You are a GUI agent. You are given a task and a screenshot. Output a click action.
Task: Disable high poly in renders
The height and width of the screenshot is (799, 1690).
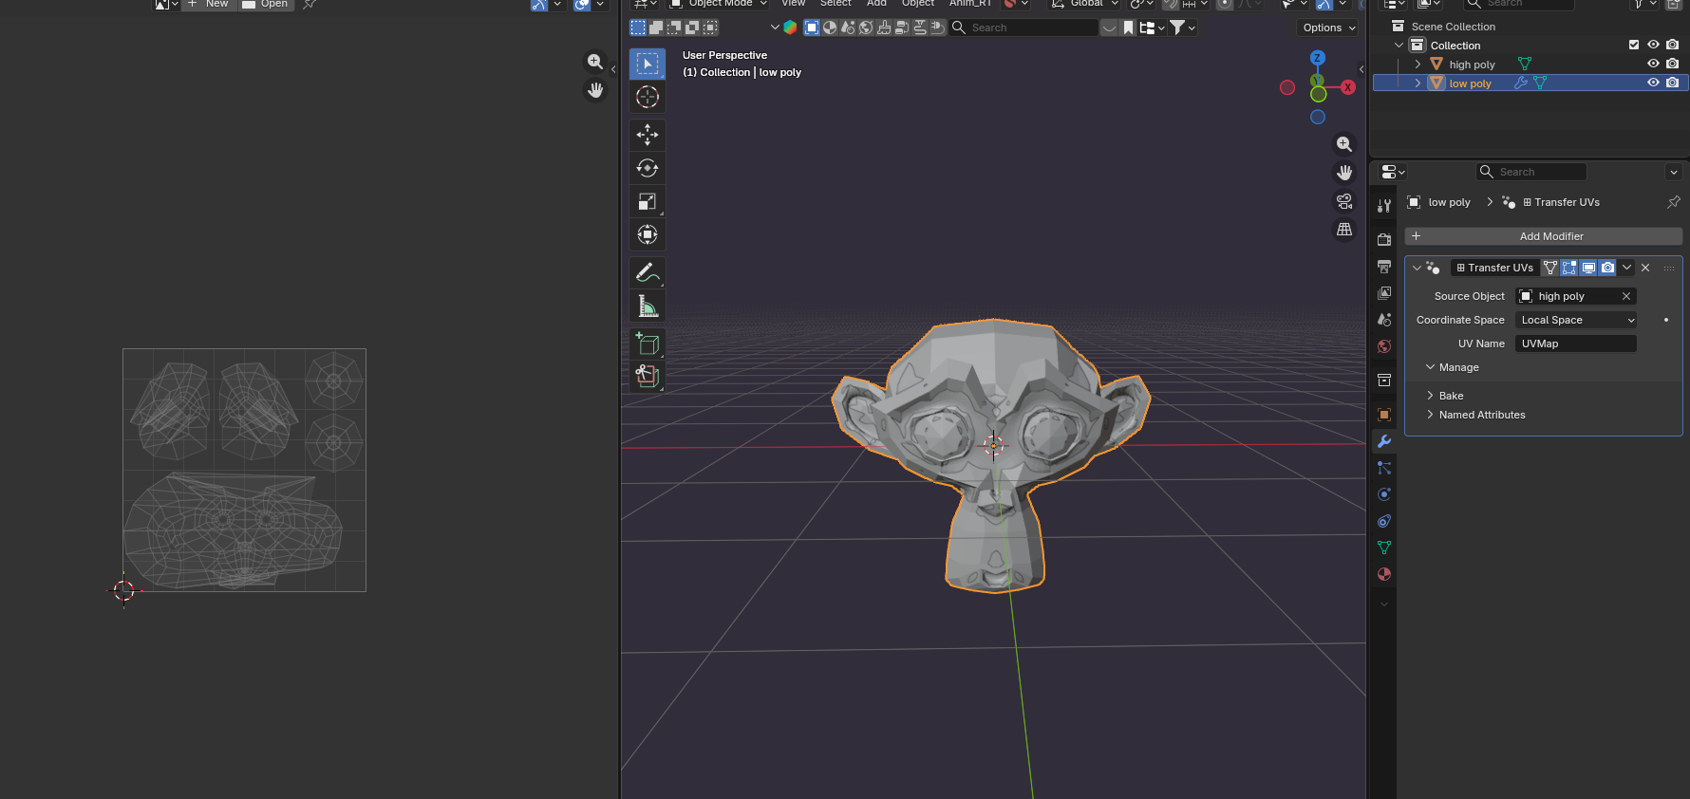click(x=1672, y=64)
